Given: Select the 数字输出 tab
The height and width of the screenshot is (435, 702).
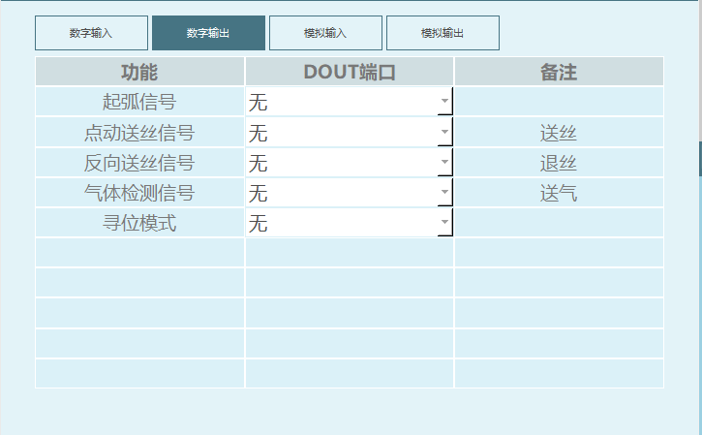Looking at the screenshot, I should point(208,33).
